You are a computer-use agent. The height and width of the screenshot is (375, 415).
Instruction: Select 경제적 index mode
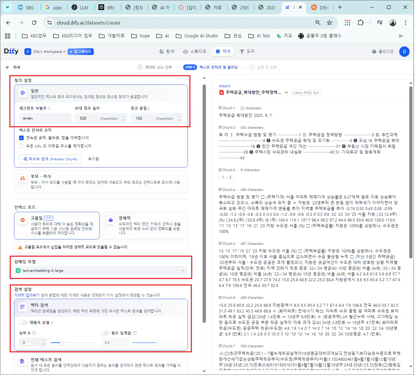pyautogui.click(x=145, y=225)
